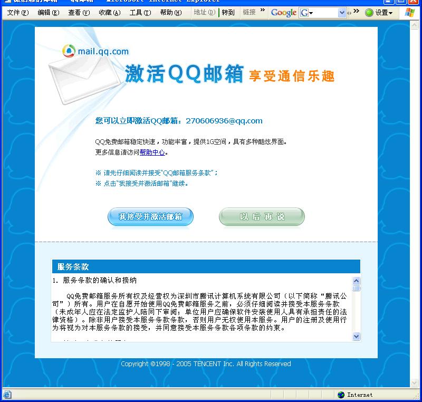The width and height of the screenshot is (422, 402).
Task: Click the 以后再说 button
Action: pyautogui.click(x=262, y=217)
